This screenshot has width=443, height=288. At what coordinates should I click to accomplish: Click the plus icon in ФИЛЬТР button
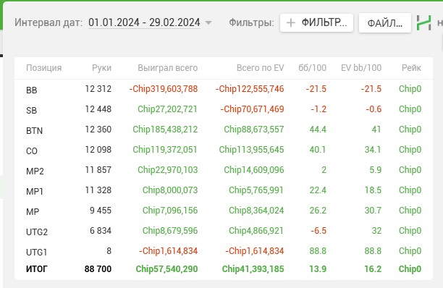[291, 22]
